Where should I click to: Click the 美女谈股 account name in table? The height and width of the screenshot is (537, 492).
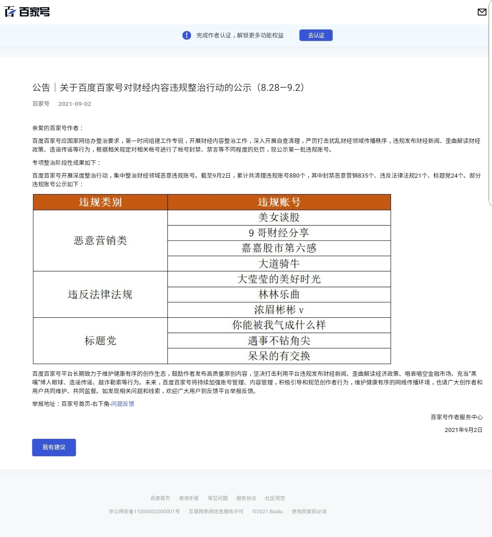coord(279,218)
